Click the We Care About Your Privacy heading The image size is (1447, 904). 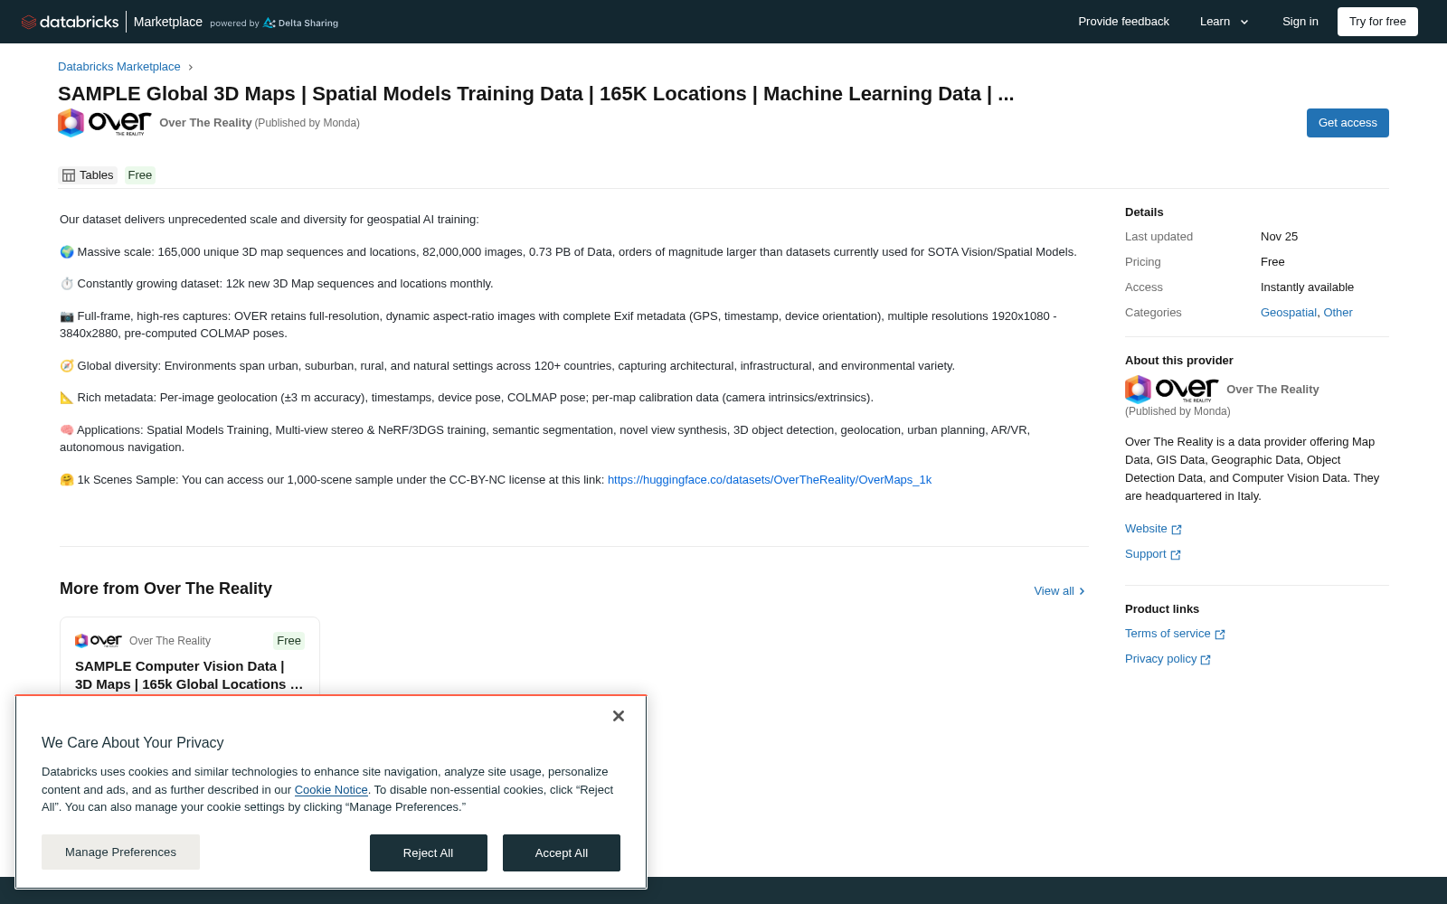click(x=133, y=743)
